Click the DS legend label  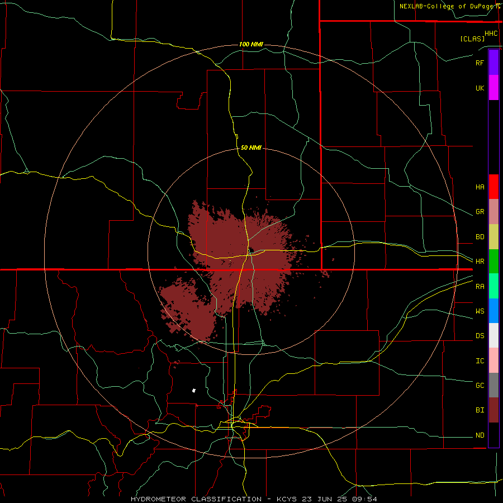[480, 336]
